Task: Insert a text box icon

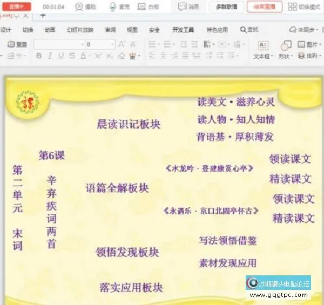Action: [x=263, y=45]
